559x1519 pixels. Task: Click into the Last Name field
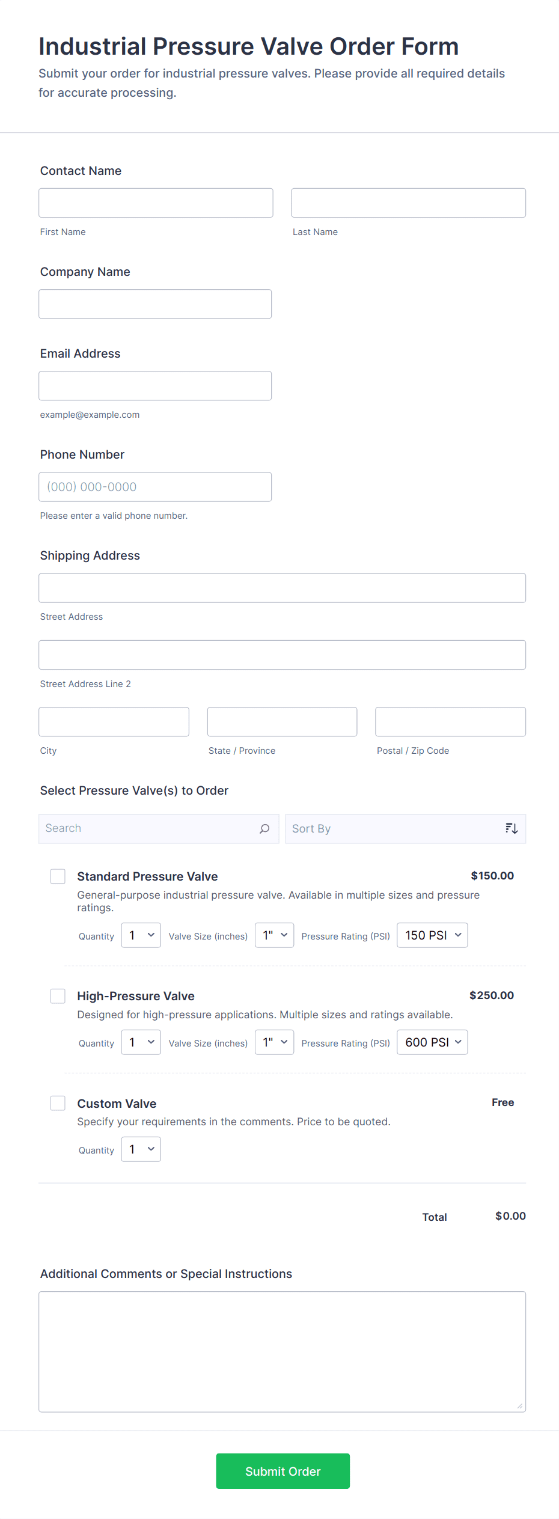[x=409, y=203]
